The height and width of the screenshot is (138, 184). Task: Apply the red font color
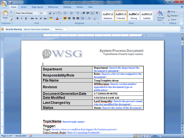(57, 18)
